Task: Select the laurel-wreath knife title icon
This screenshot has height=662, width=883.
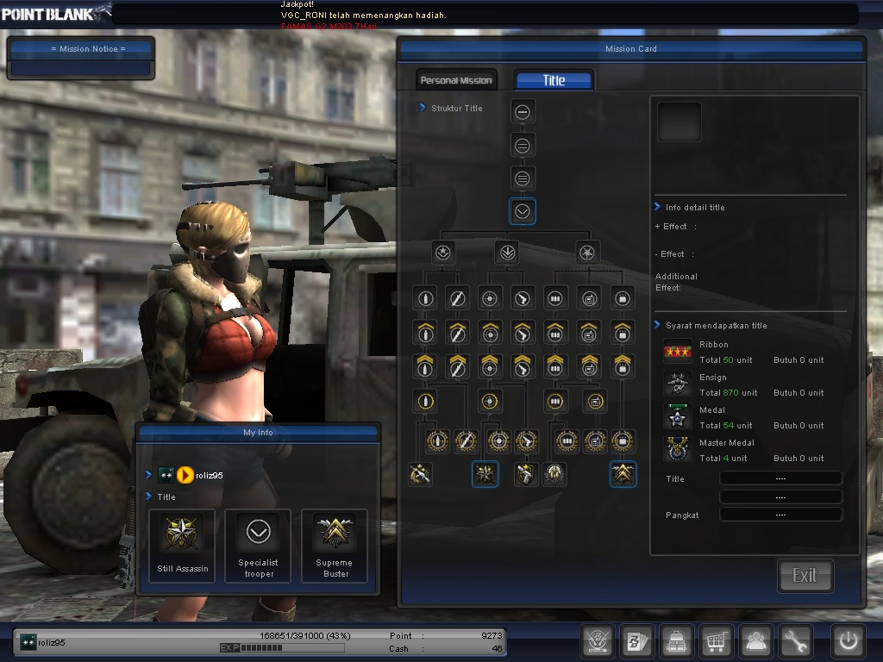Action: pos(466,441)
